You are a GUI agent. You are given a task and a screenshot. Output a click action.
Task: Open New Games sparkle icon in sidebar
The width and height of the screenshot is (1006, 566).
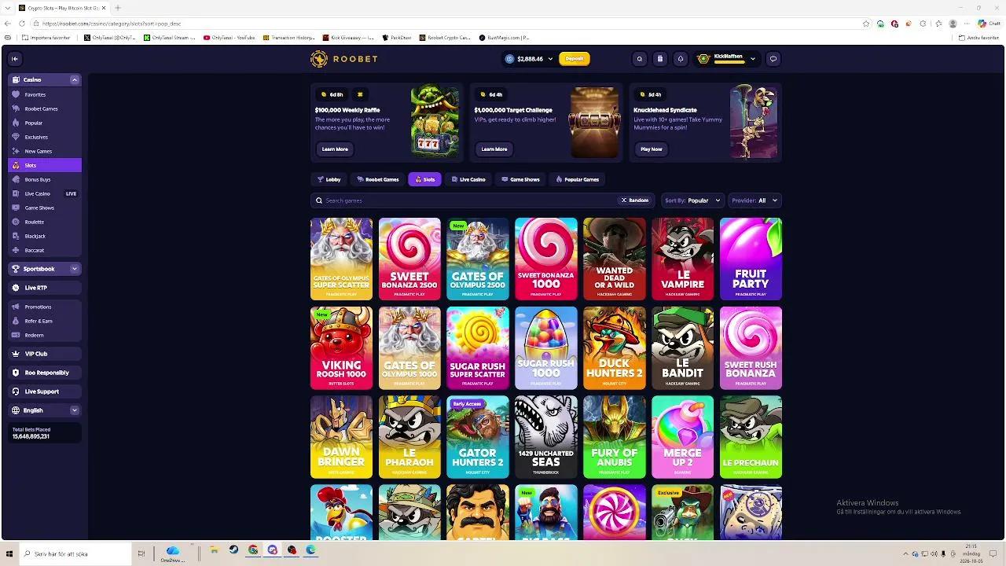tap(16, 151)
